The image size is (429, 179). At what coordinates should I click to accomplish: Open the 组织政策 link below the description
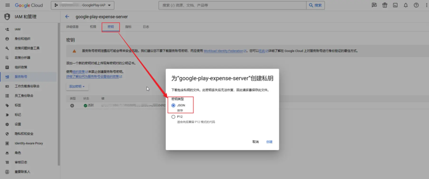coord(80,71)
